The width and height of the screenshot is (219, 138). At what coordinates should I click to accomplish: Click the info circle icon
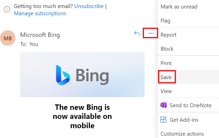click(x=7, y=9)
